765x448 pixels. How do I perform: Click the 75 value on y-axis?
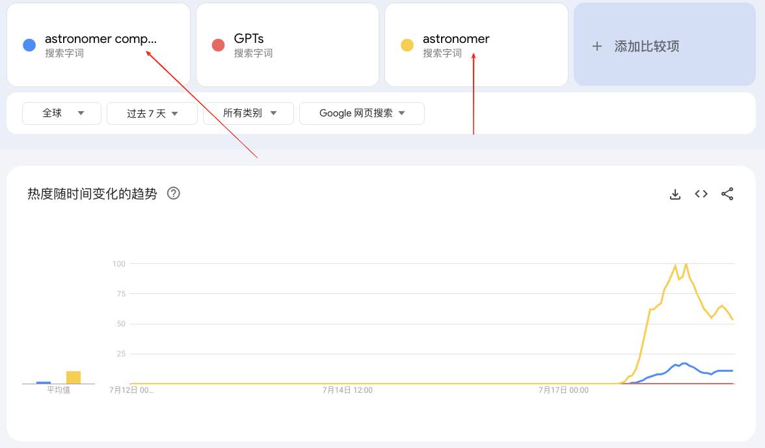(121, 293)
